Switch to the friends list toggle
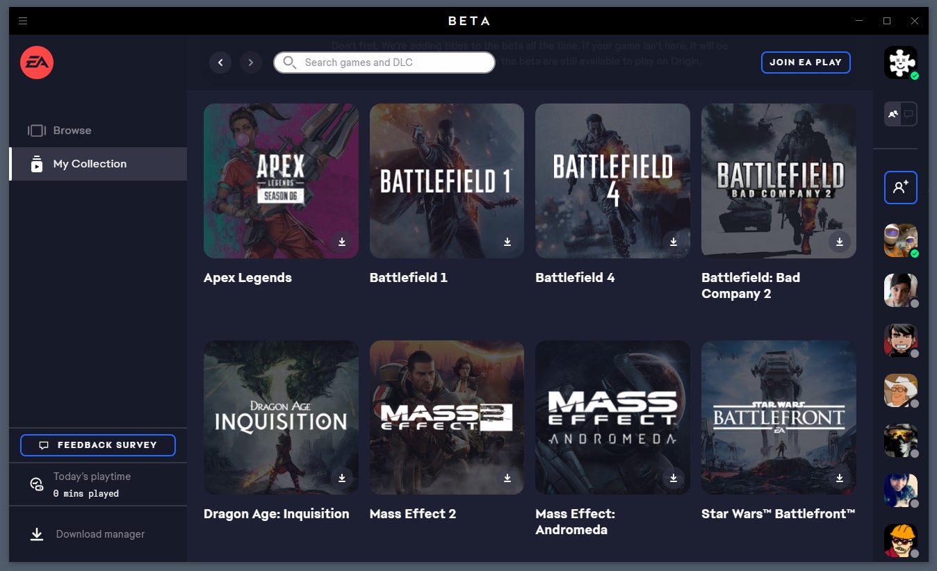The width and height of the screenshot is (937, 571). [x=893, y=114]
